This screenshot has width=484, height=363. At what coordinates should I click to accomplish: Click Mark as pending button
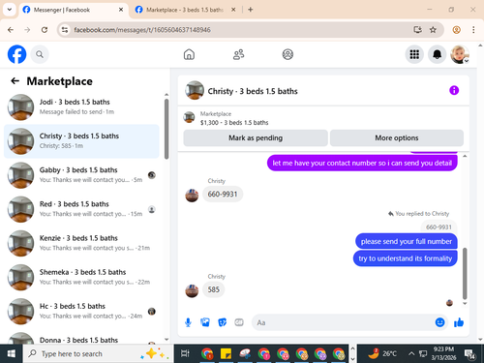point(256,137)
